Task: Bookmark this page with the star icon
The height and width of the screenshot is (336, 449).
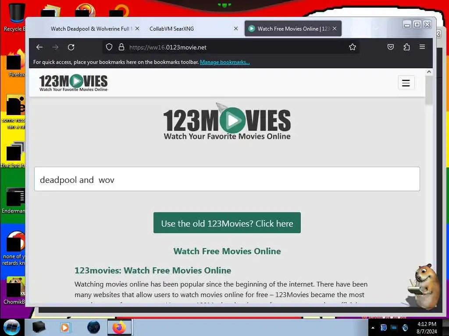Action: [353, 47]
